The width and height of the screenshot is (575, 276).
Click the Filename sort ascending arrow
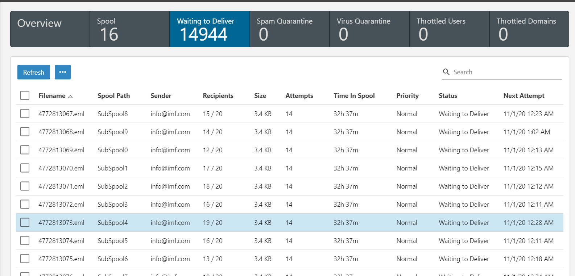click(x=70, y=96)
